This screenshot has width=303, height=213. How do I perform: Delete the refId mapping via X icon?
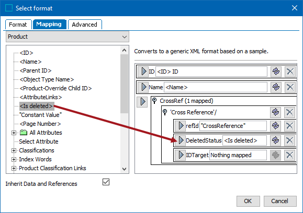click(x=289, y=126)
